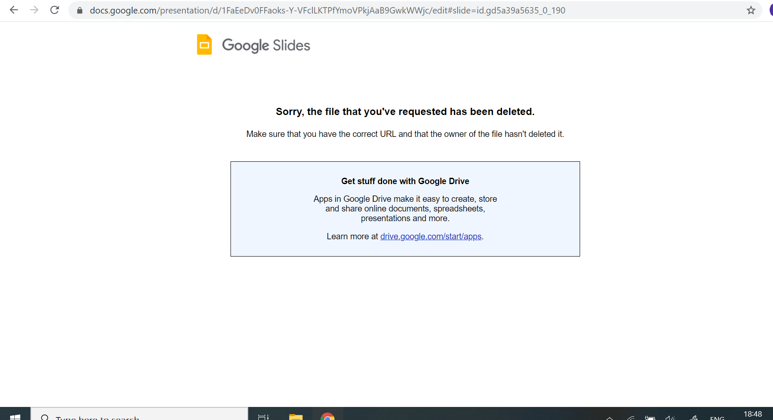Click the 'Make sure that you have the correct URL' line
The width and height of the screenshot is (773, 420).
click(405, 134)
